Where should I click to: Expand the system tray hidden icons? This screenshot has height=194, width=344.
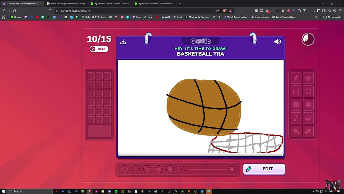pos(313,191)
